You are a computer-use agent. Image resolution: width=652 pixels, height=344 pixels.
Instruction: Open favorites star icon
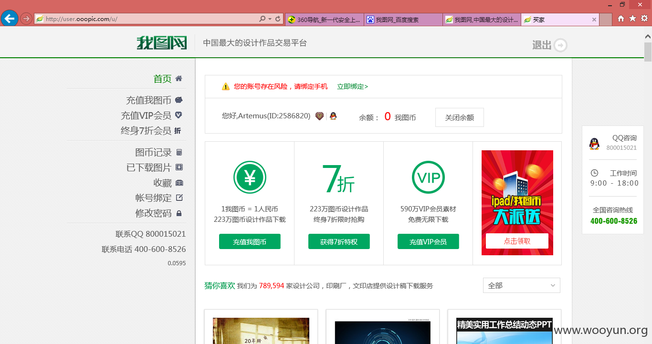(632, 19)
